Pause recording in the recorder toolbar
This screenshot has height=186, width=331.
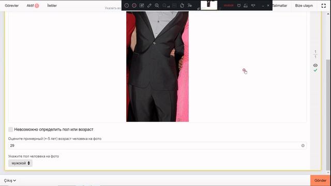tap(126, 6)
